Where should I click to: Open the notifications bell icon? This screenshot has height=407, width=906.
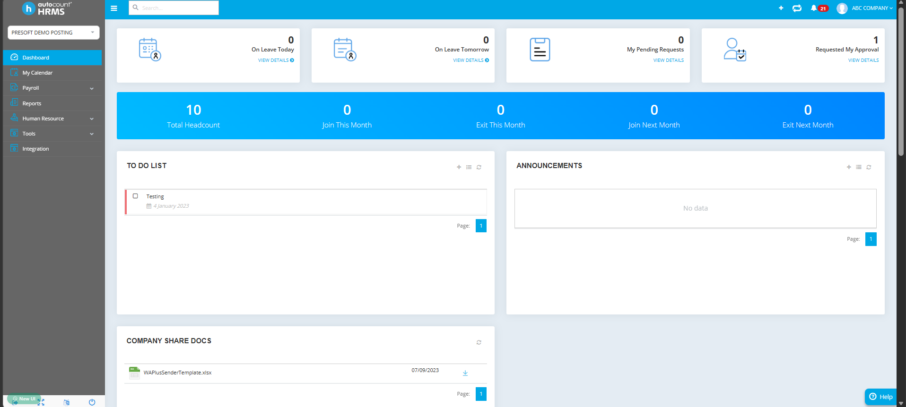click(814, 8)
